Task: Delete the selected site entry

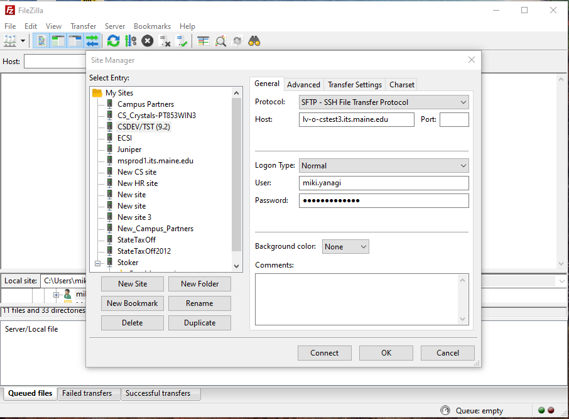Action: coord(133,323)
